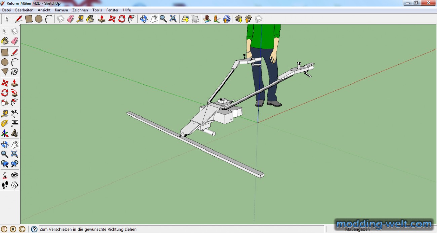
Task: Open Add Location from the top toolbar
Action: tap(185, 19)
